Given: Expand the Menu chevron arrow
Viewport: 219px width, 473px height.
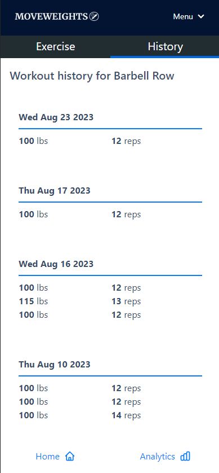Looking at the screenshot, I should 201,16.
